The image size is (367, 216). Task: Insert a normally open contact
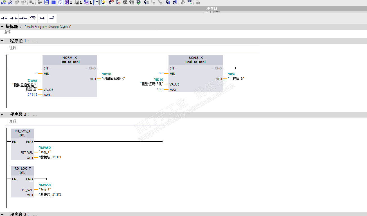[4, 18]
